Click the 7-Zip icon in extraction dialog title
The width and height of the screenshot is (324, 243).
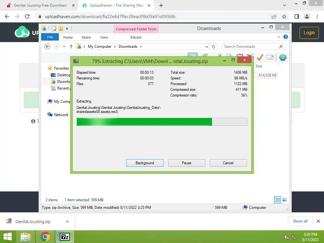click(76, 61)
